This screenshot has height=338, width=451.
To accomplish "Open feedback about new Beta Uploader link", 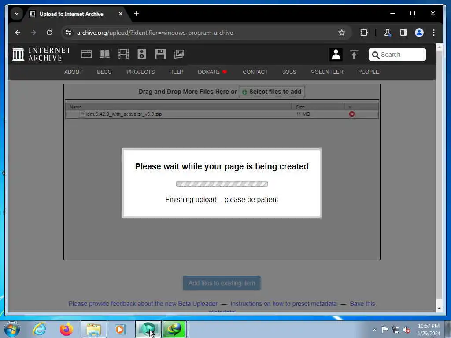I will (143, 304).
